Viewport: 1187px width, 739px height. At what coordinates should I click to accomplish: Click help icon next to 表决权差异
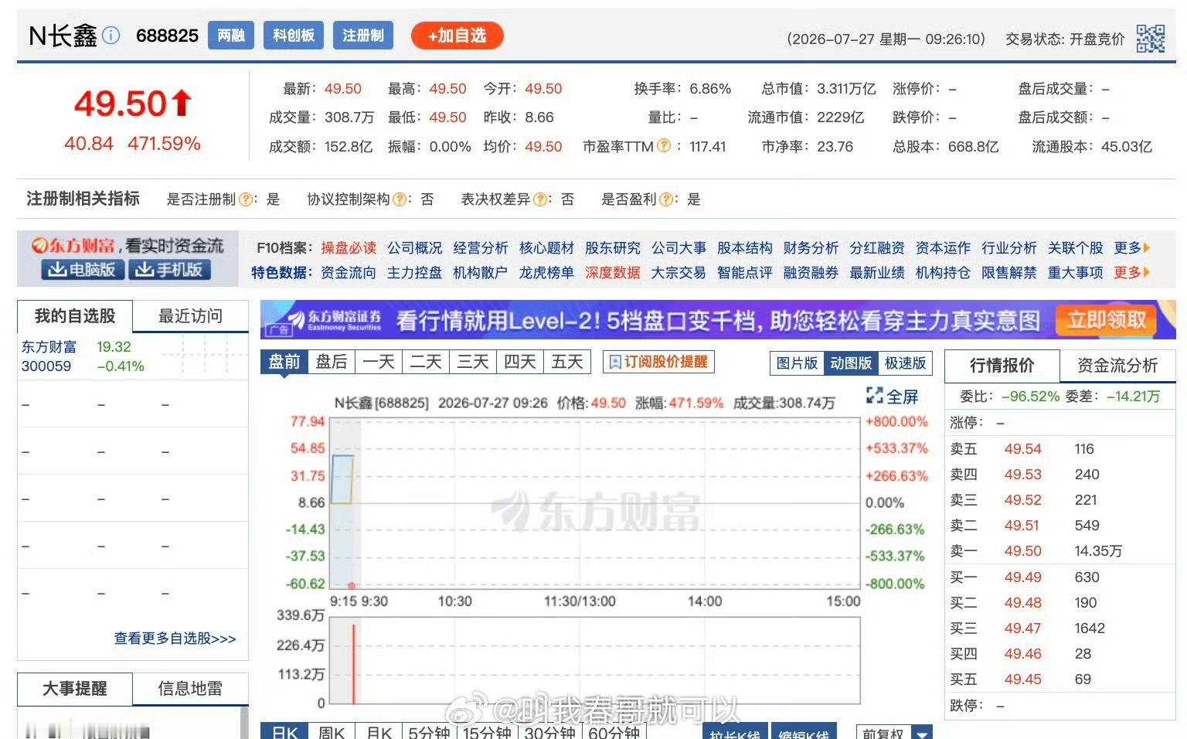click(540, 199)
